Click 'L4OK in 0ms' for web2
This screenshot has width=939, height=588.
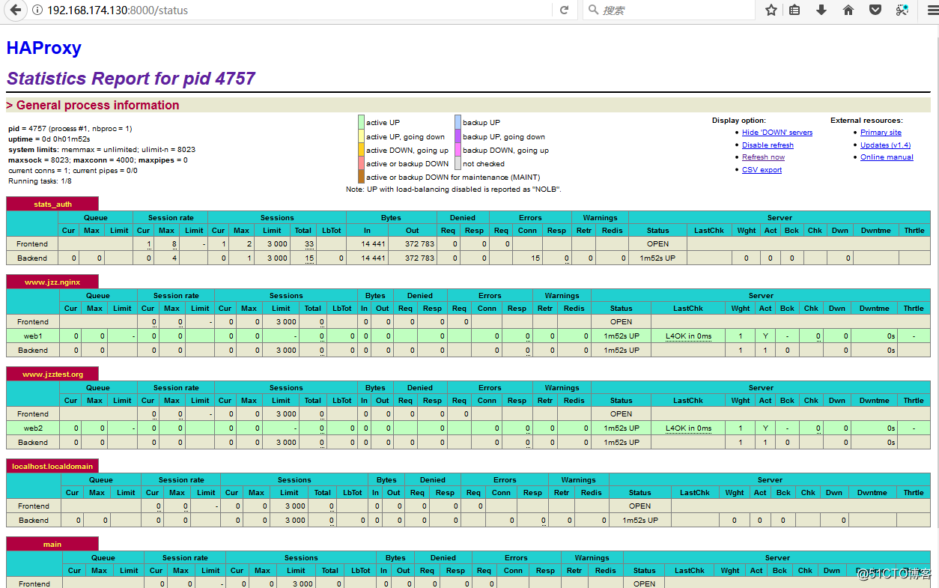tap(688, 428)
